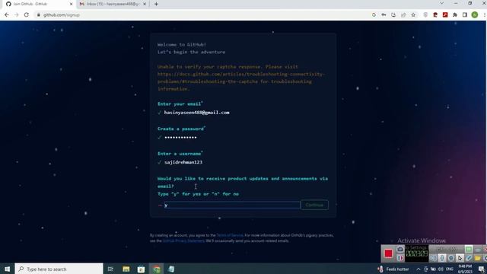Open File Explorer from the taskbar
The height and width of the screenshot is (274, 487).
pos(126,269)
